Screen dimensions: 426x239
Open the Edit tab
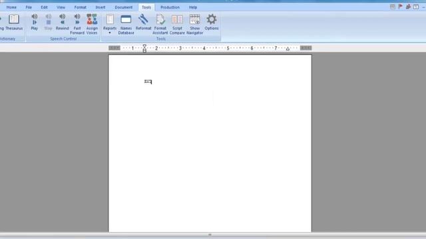tap(45, 7)
